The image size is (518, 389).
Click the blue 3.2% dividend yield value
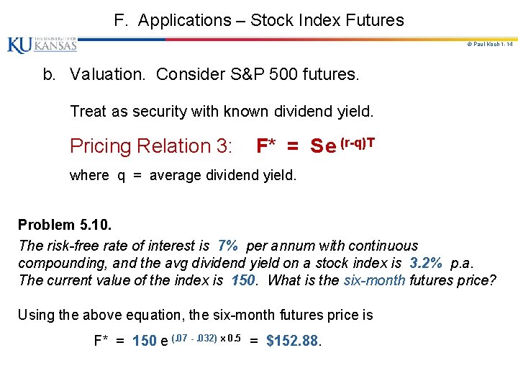426,263
